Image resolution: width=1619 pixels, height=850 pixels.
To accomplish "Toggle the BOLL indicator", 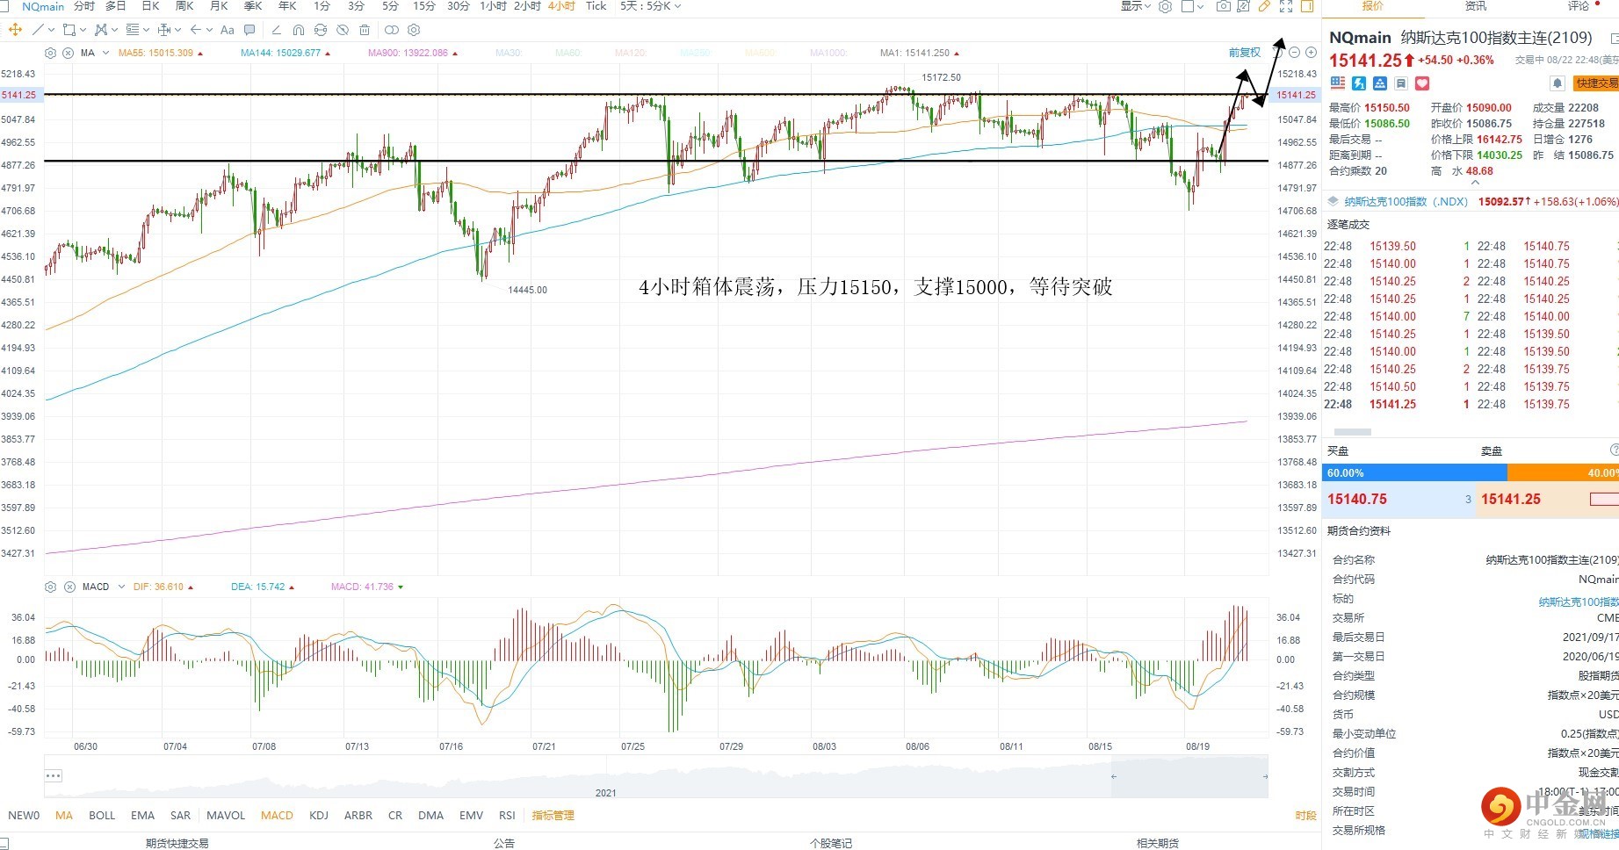I will (x=102, y=815).
